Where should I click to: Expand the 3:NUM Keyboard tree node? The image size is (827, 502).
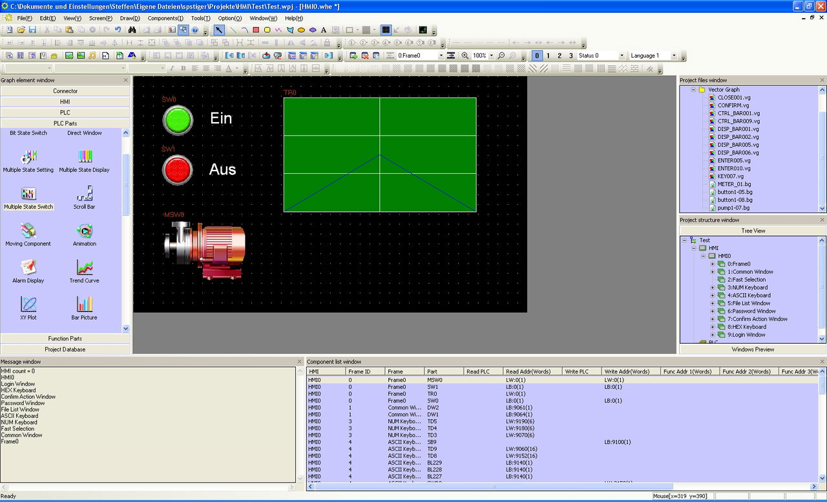713,288
